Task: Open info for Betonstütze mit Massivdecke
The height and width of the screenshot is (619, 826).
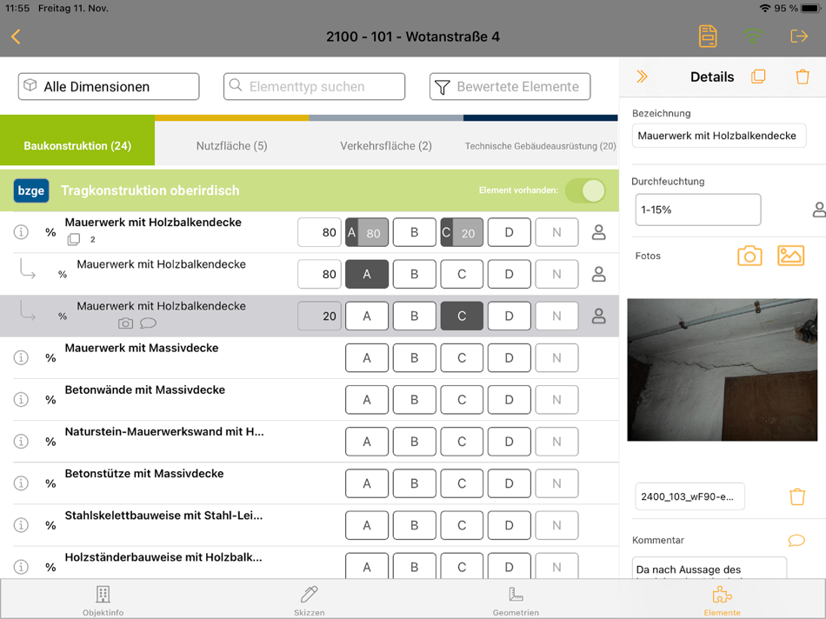Action: (21, 483)
